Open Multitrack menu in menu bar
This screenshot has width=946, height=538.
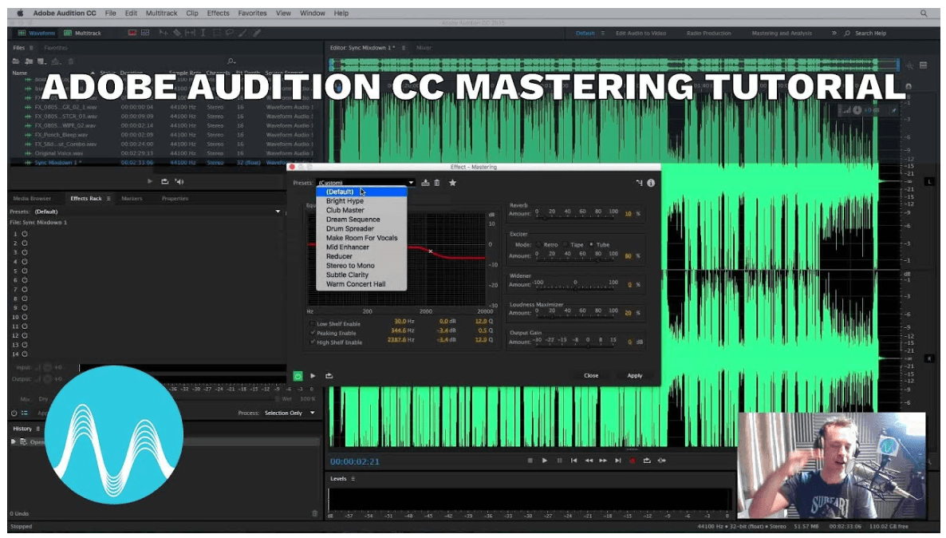pyautogui.click(x=161, y=13)
